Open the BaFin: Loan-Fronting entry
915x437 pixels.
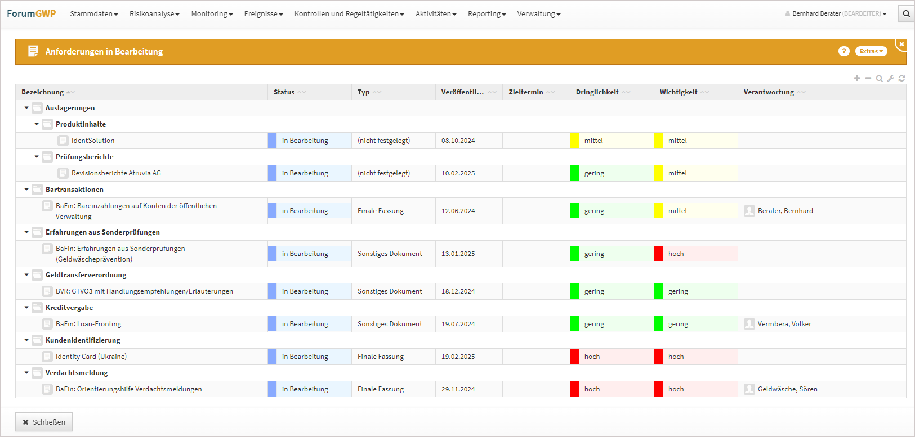point(88,324)
